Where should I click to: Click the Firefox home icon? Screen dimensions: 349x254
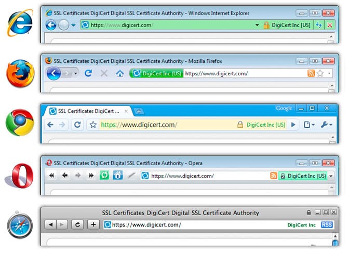[x=120, y=73]
